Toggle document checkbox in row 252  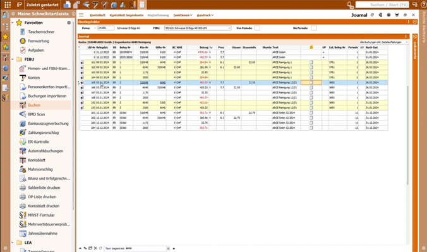point(311,103)
